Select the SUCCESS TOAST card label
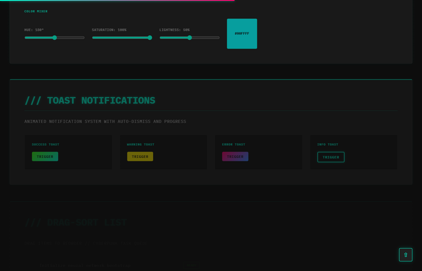 click(46, 144)
